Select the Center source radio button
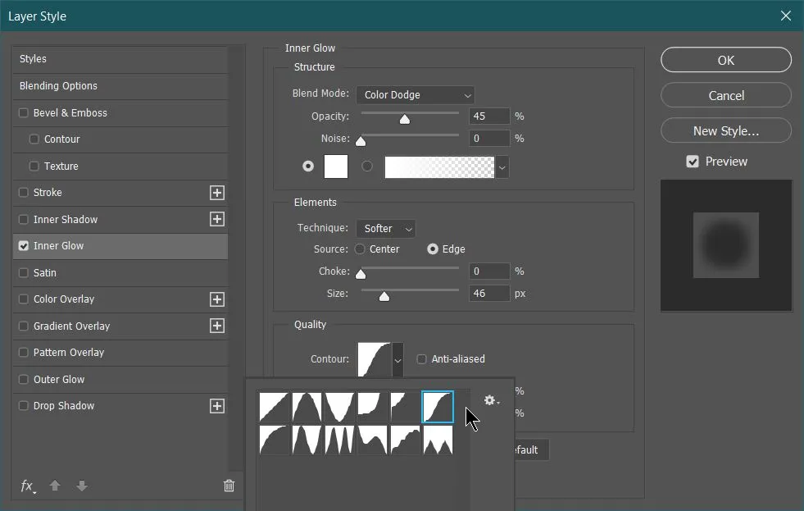This screenshot has width=804, height=511. tap(360, 249)
